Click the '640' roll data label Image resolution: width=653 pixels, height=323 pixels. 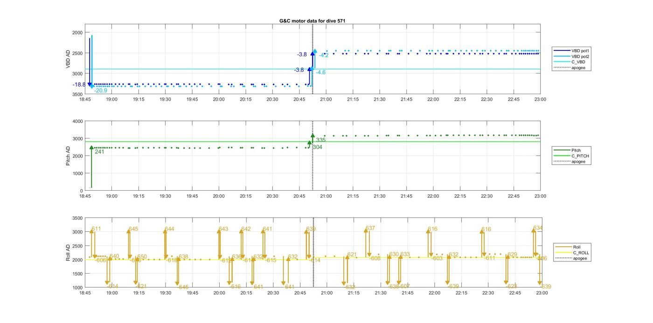(114, 256)
